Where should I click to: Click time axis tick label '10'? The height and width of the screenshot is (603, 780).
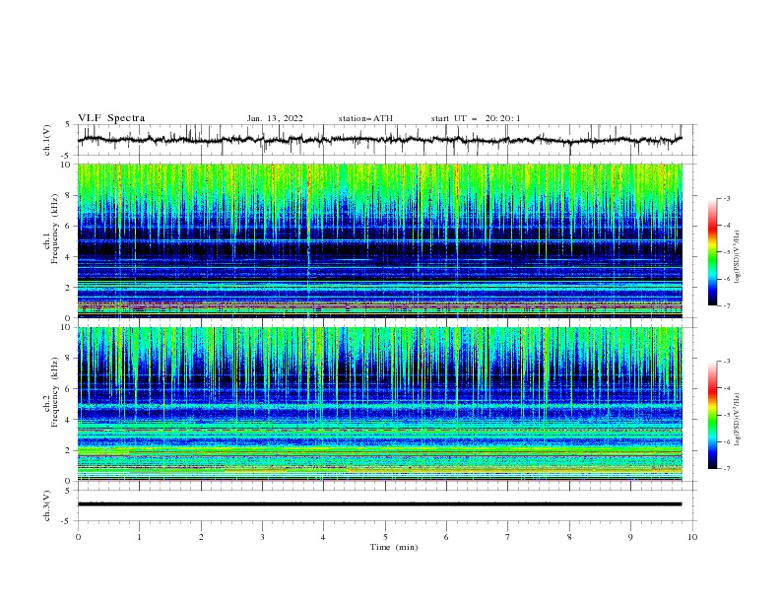point(692,537)
